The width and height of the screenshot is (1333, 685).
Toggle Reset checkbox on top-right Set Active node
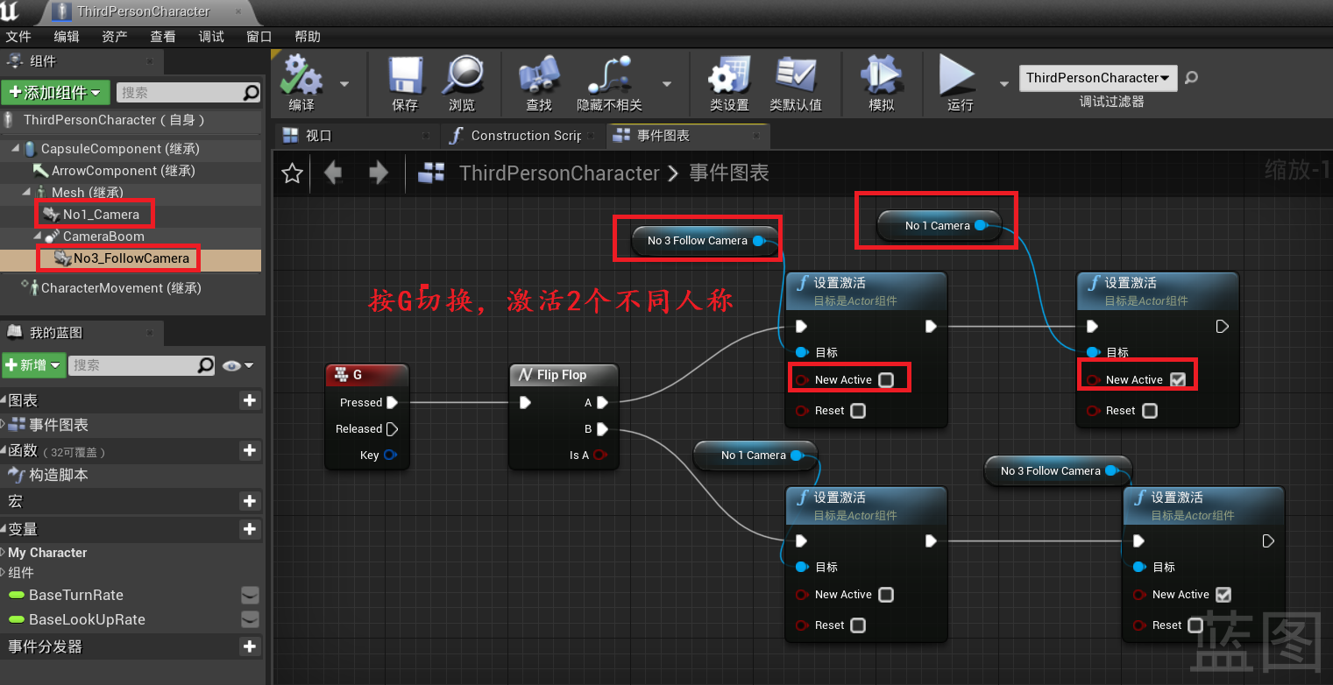(x=1150, y=410)
